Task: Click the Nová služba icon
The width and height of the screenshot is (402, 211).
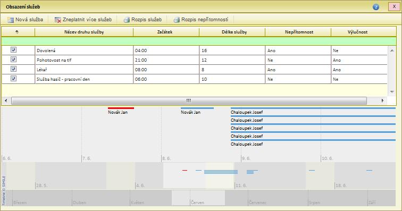Action: pyautogui.click(x=11, y=20)
